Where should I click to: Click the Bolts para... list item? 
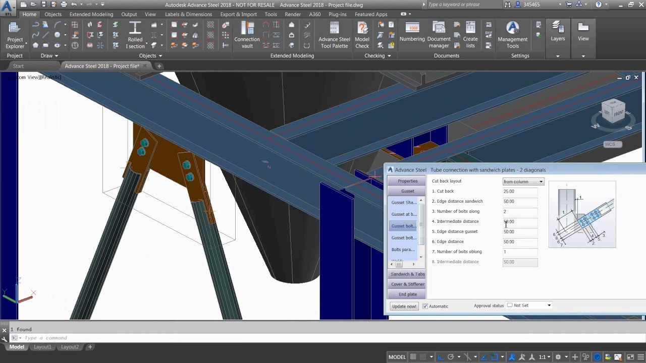tap(403, 250)
